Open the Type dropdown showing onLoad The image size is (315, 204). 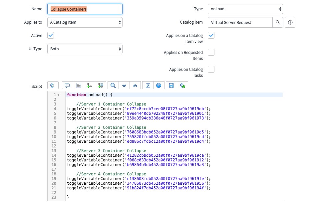pyautogui.click(x=245, y=9)
